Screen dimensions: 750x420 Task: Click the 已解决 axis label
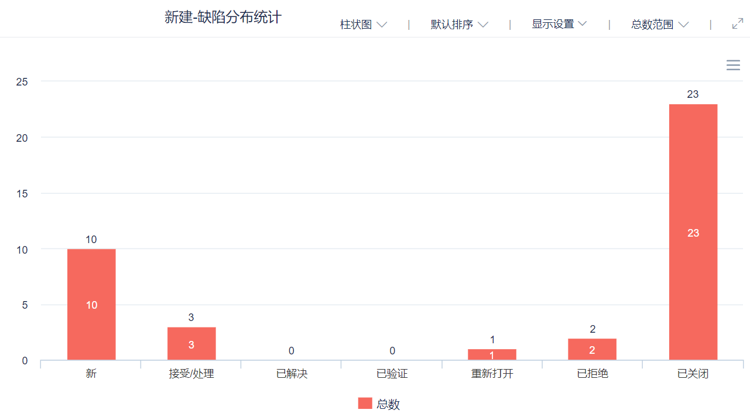[292, 374]
